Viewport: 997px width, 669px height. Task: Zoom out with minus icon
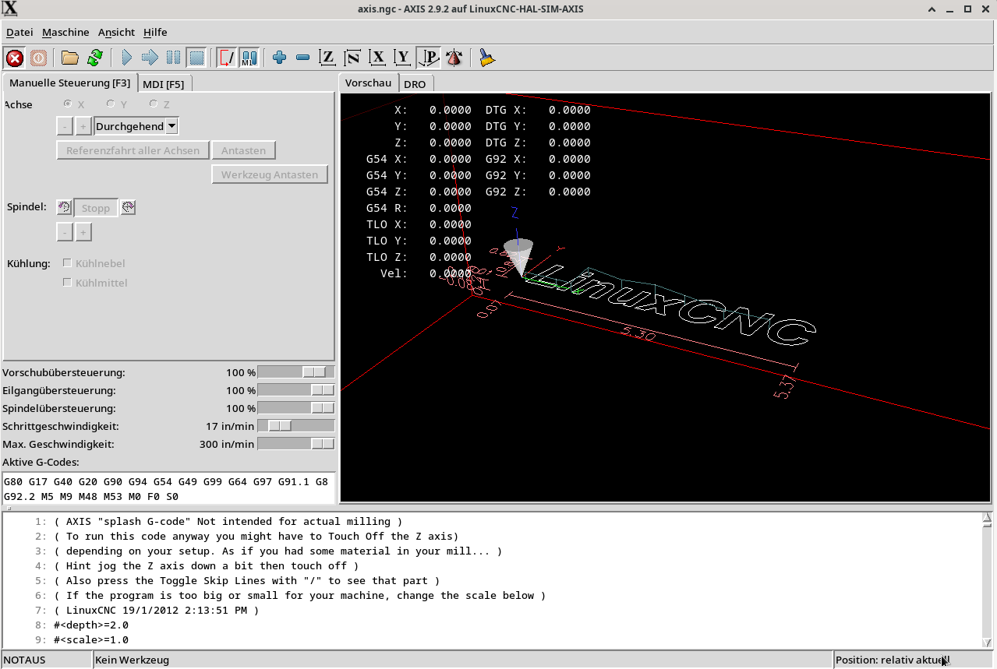[x=303, y=58]
